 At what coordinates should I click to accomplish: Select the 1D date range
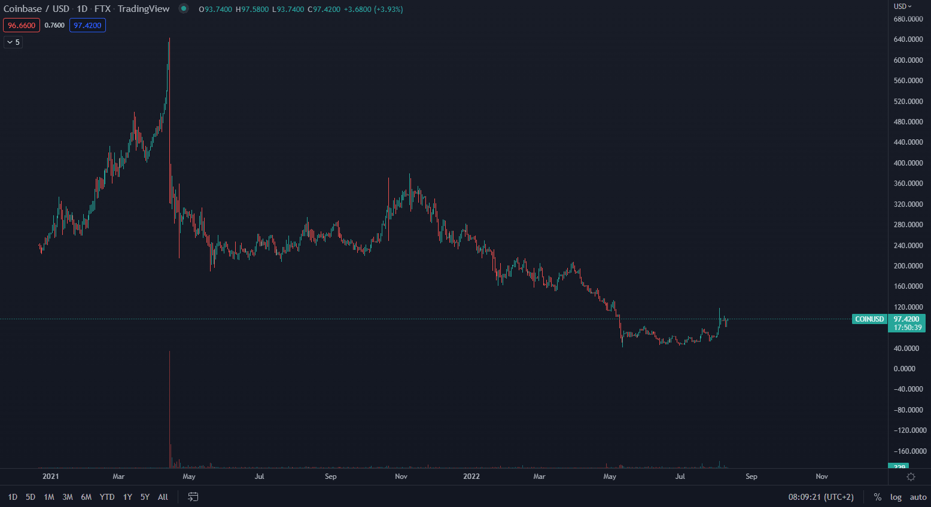point(13,497)
